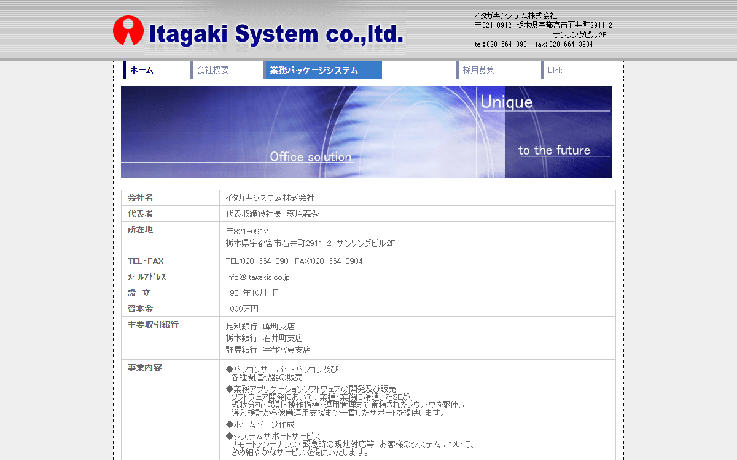Image resolution: width=737 pixels, height=460 pixels.
Task: Click header tel: 028-664-3901 text
Action: [502, 44]
